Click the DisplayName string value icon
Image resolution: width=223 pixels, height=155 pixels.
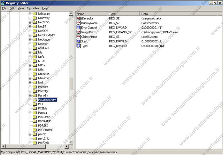pos(78,23)
